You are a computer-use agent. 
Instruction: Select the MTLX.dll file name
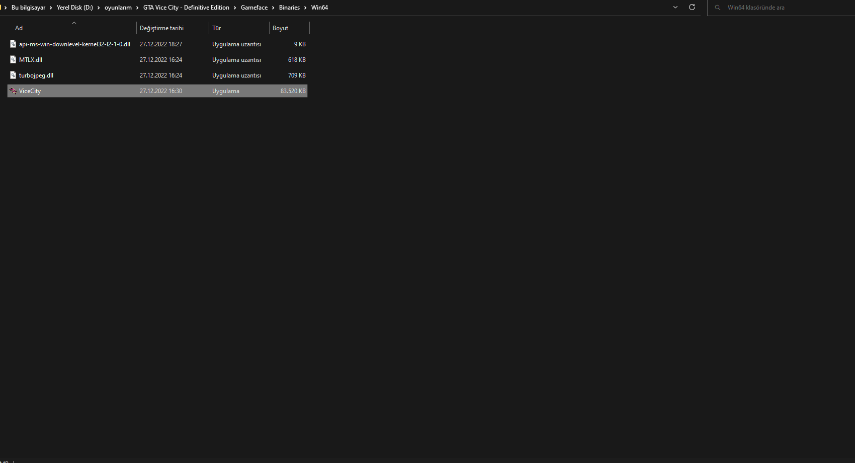[x=31, y=60]
